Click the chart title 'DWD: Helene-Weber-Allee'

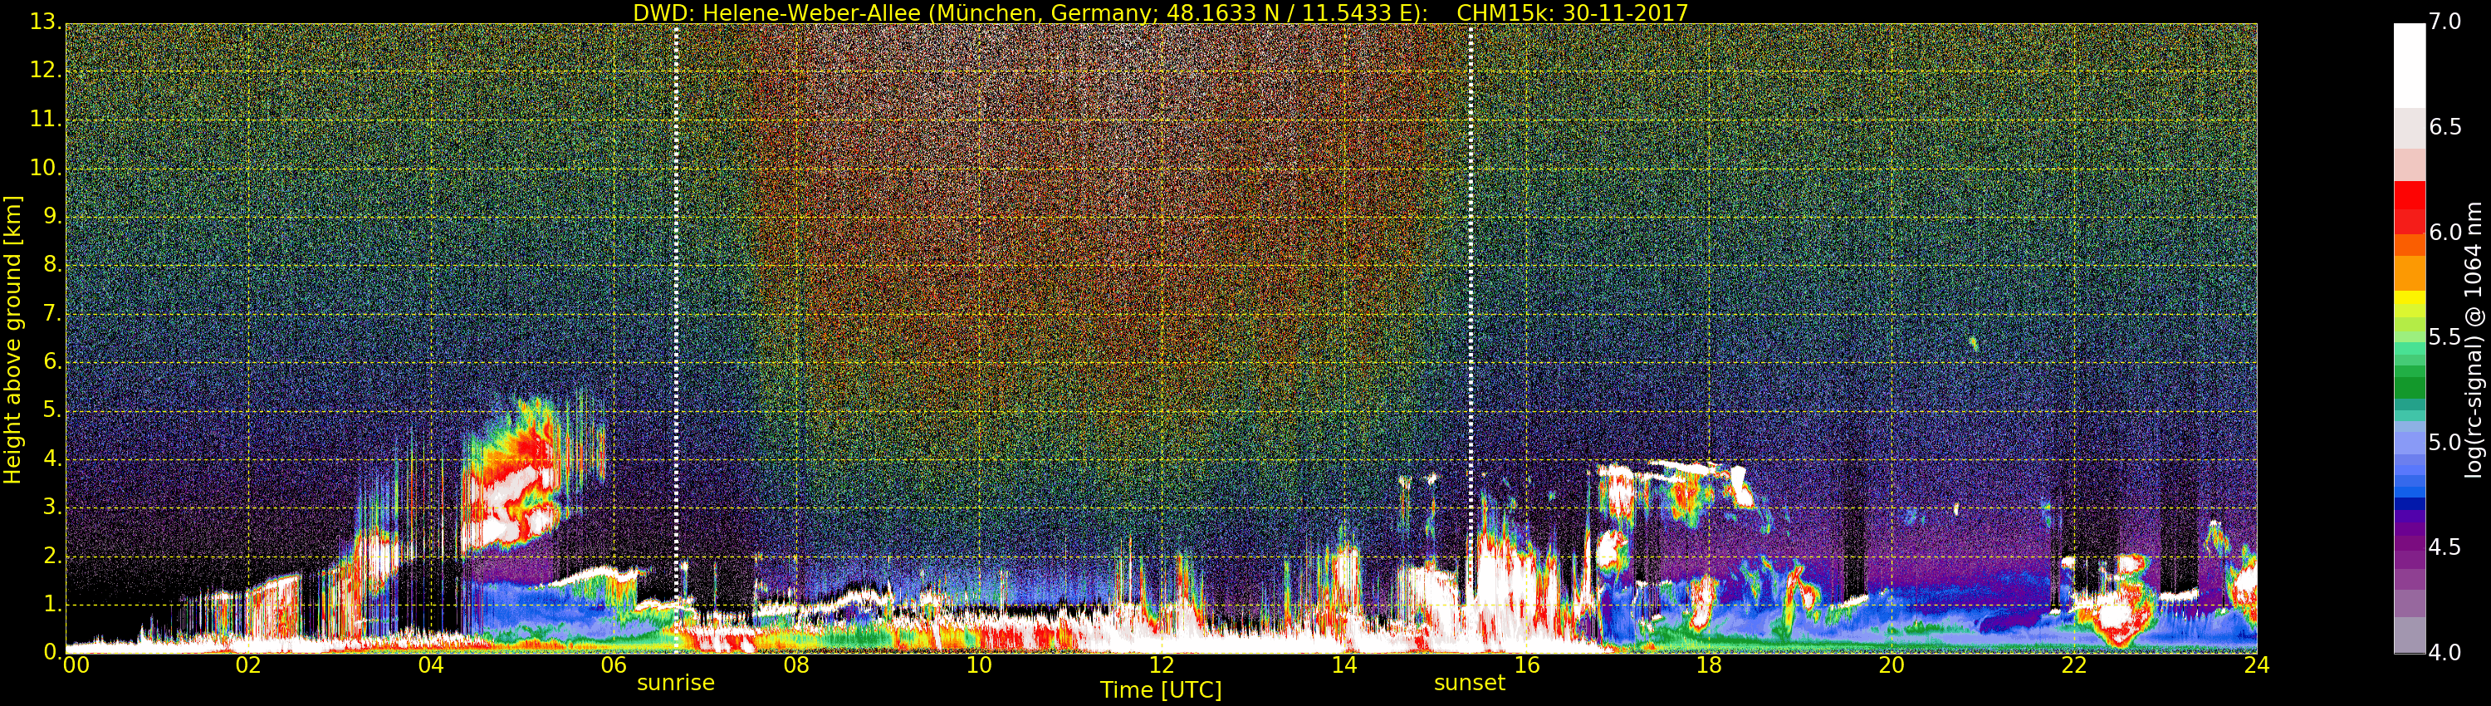coord(776,12)
